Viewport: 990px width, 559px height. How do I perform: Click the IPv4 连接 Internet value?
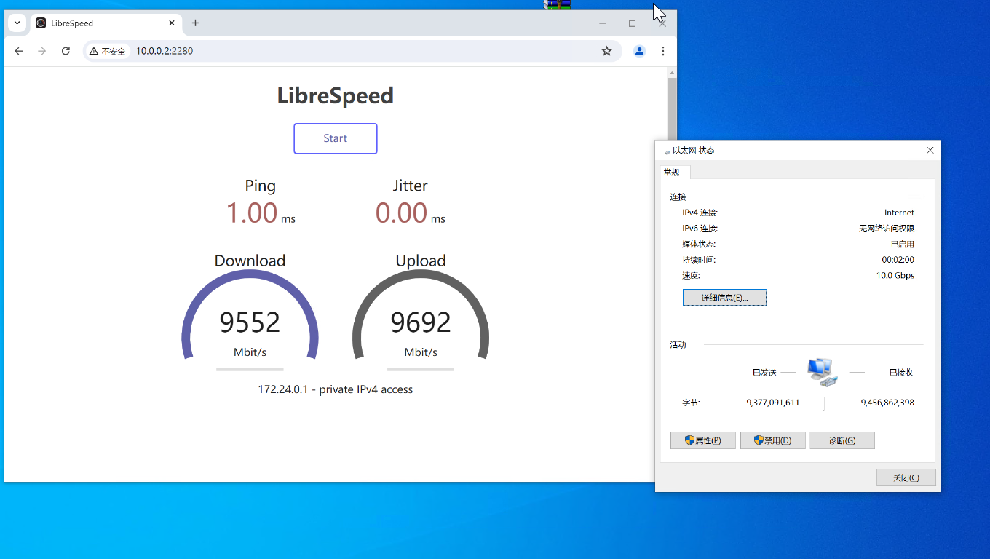click(899, 213)
